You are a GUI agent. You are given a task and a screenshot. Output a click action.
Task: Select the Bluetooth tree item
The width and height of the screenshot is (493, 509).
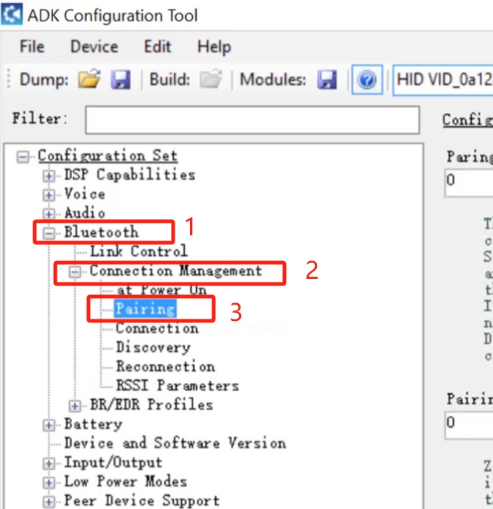point(101,232)
